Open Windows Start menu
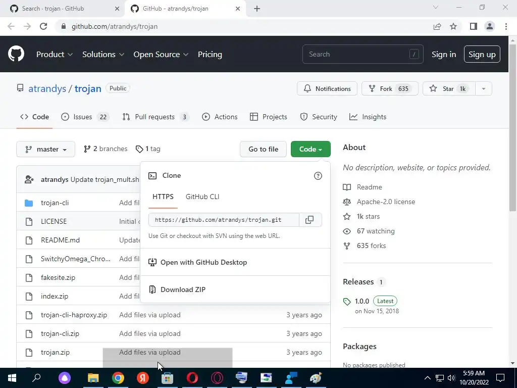 [12, 378]
